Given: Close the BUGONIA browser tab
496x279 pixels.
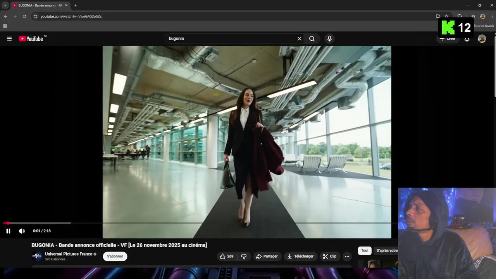Looking at the screenshot, I should tap(66, 5).
